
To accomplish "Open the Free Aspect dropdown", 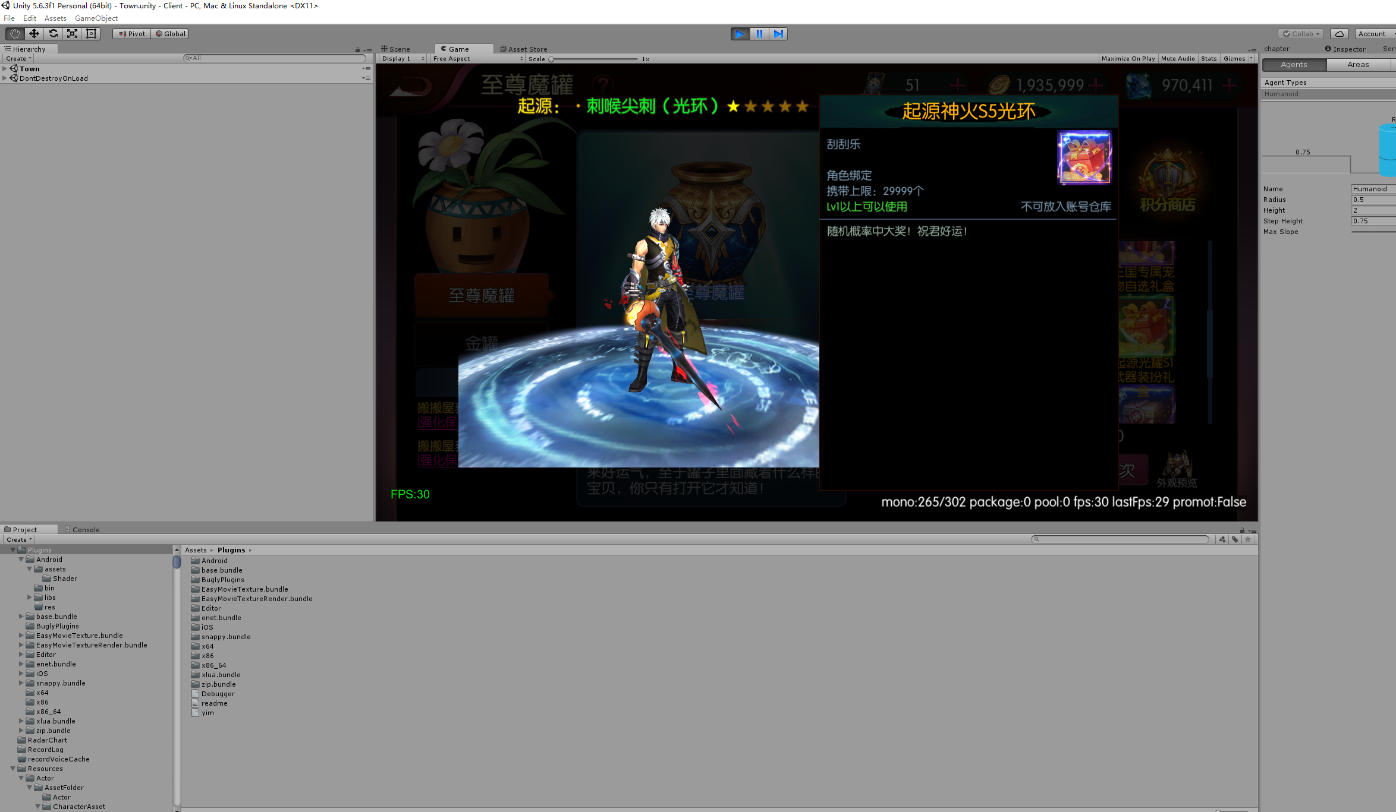I will click(477, 59).
